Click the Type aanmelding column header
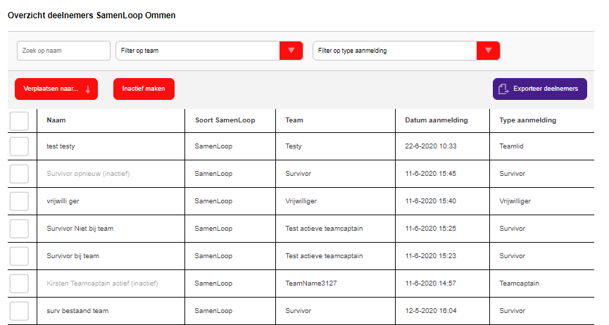The image size is (609, 325). pyautogui.click(x=527, y=120)
